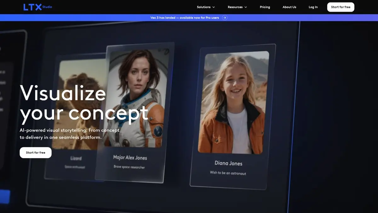The width and height of the screenshot is (378, 213).
Task: Click the blue button at the bottom-left edge
Action: [x=5, y=197]
